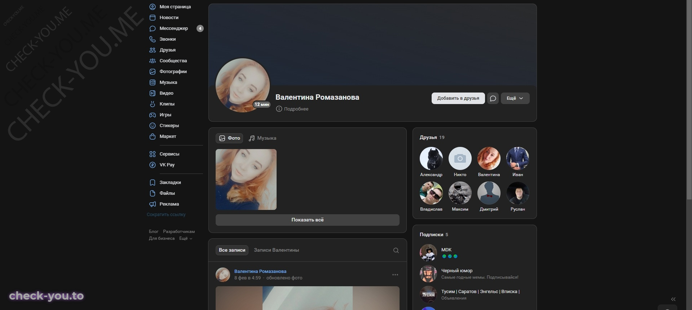The width and height of the screenshot is (692, 310).
Task: Open the Клипы sidebar icon
Action: (x=153, y=104)
